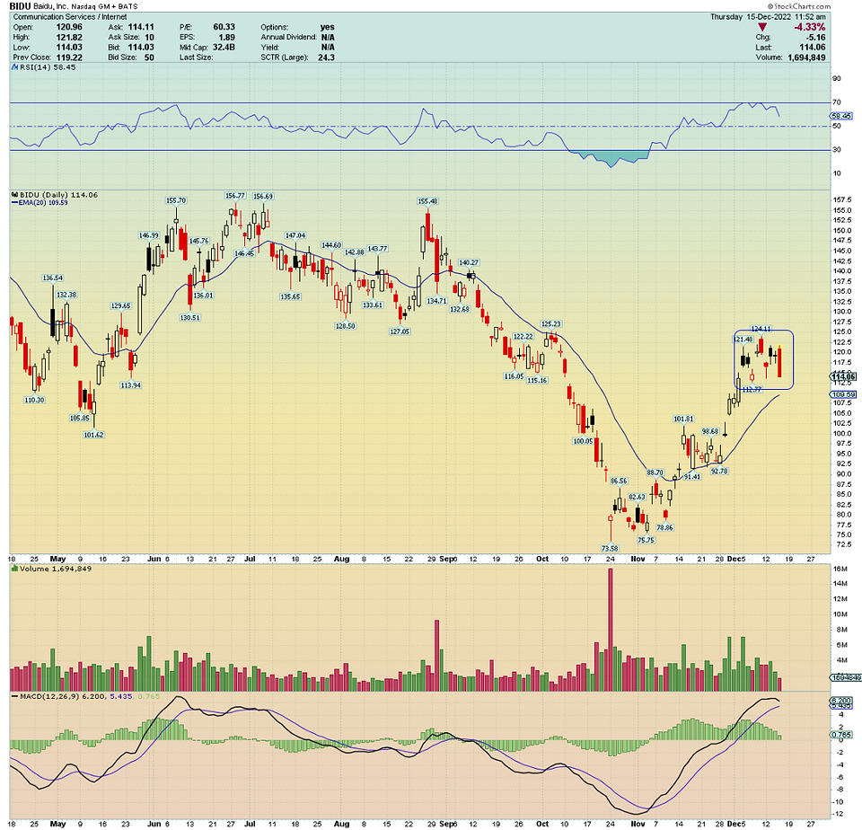Screen dimensions: 862x830
Task: Click the -4.33% change percentage
Action: pyautogui.click(x=810, y=27)
